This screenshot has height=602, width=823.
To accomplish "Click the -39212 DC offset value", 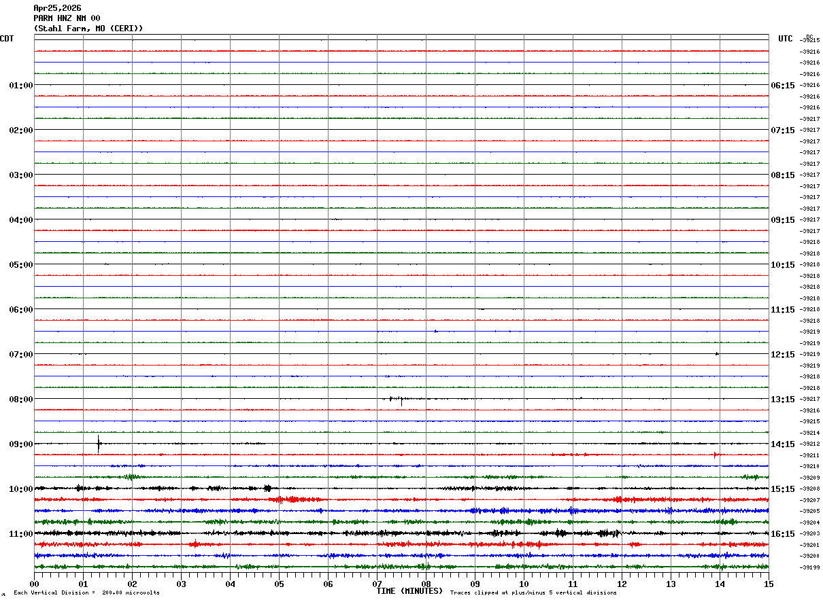I will point(810,444).
